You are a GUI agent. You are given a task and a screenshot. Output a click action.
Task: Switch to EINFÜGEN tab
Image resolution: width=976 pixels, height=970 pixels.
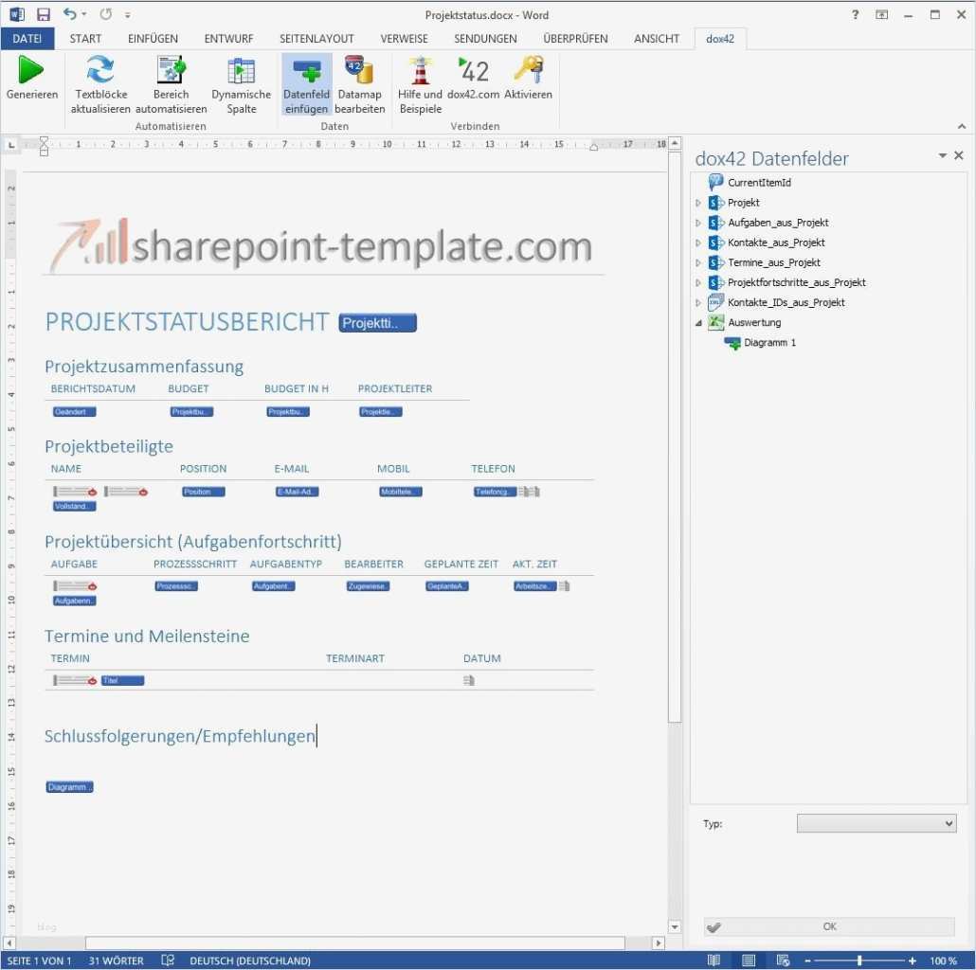coord(153,39)
